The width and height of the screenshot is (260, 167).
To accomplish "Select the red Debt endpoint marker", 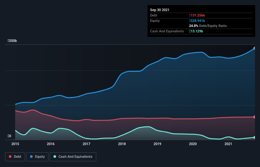I will coord(255,117).
